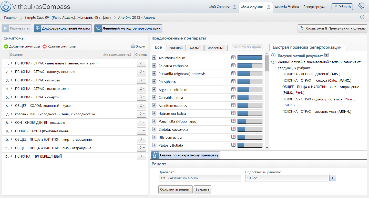Screen dimensions: 369x198
Task: Click the green Добавить симптомы plus icon
Action: pos(6,46)
